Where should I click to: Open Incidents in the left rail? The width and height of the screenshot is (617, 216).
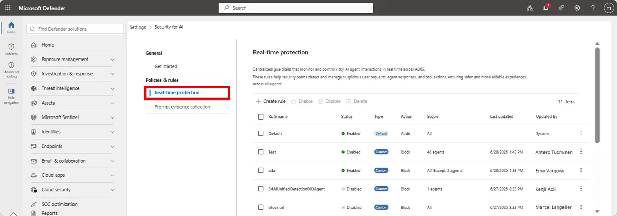(x=11, y=49)
